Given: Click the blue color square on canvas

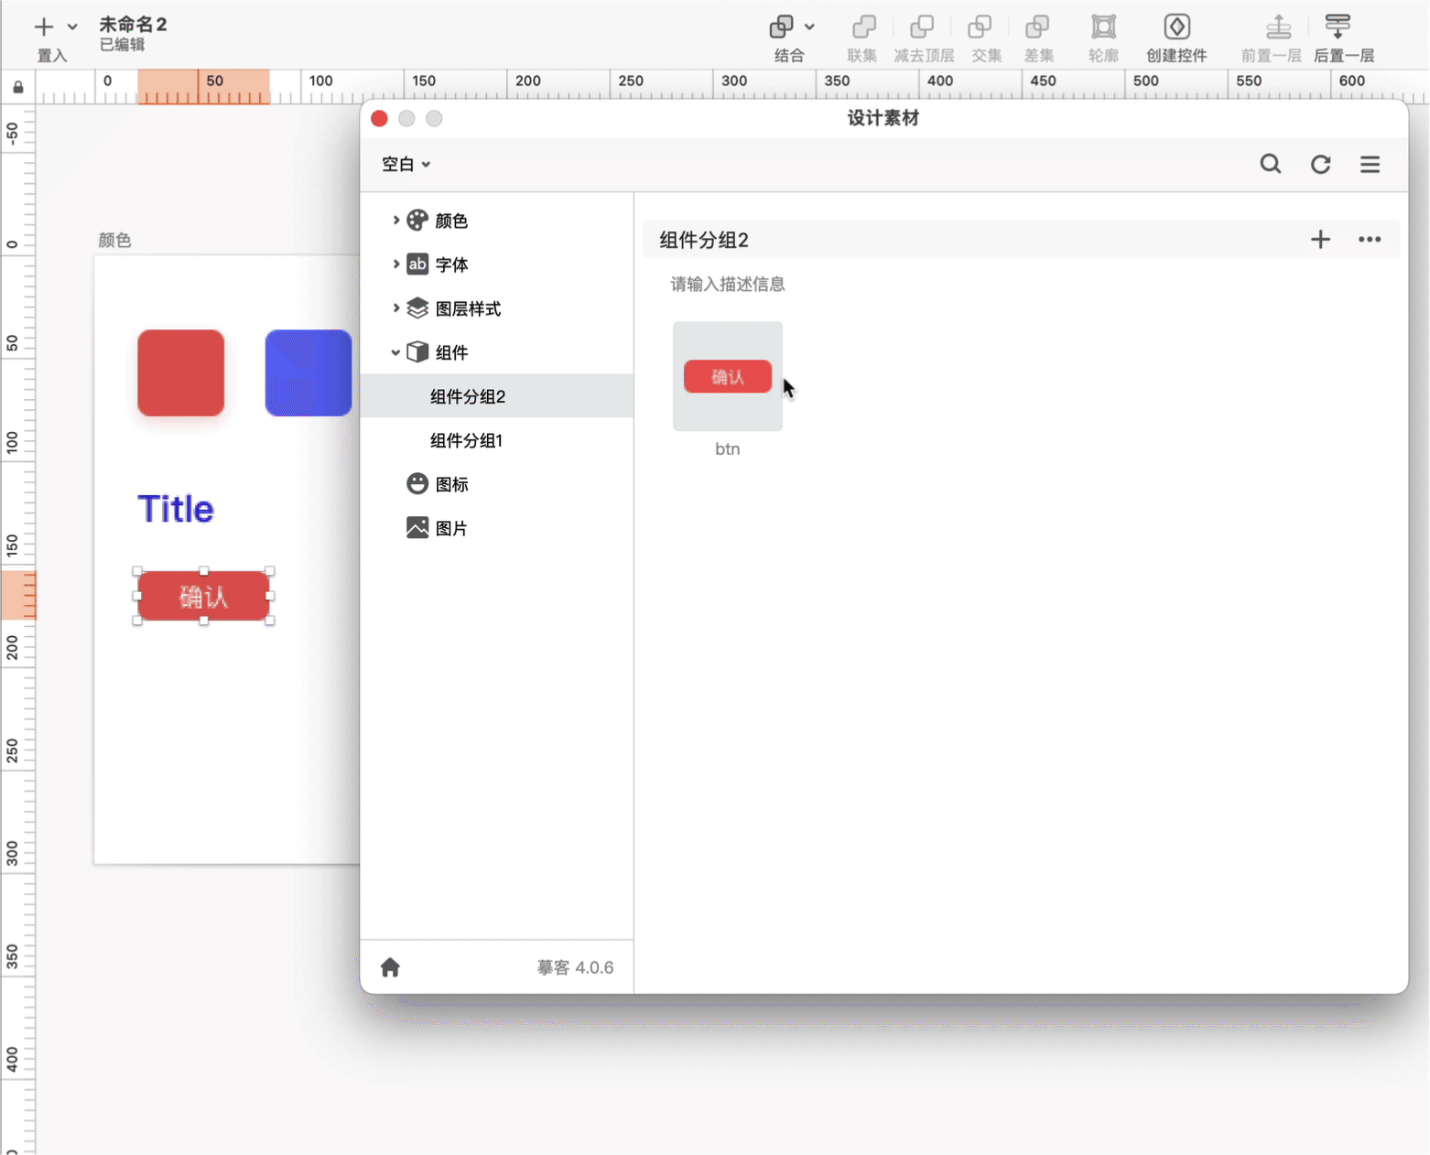Looking at the screenshot, I should click(308, 373).
